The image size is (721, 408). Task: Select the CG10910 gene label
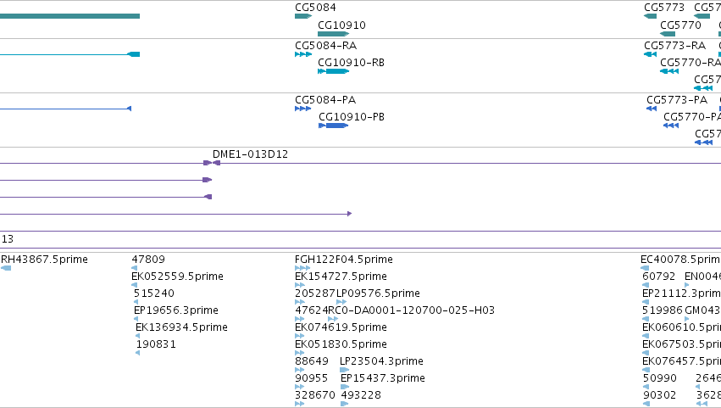click(341, 25)
